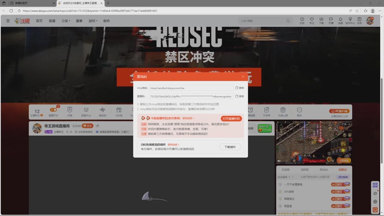This screenshot has width=384, height=216.
Task: Open a new browser tab
Action: tap(108, 3)
